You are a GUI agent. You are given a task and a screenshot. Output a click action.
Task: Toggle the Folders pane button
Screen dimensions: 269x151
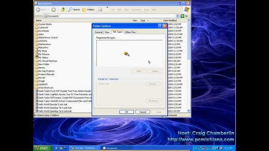tap(88, 10)
